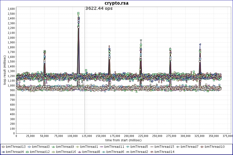Click the 'time from start (millisec)' axis label

[123, 140]
